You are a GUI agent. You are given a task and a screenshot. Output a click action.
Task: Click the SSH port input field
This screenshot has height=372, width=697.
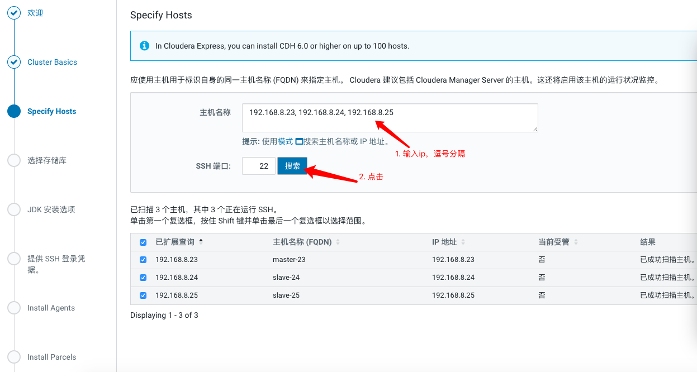coord(258,166)
